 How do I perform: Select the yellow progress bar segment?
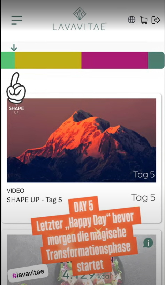coord(48,60)
